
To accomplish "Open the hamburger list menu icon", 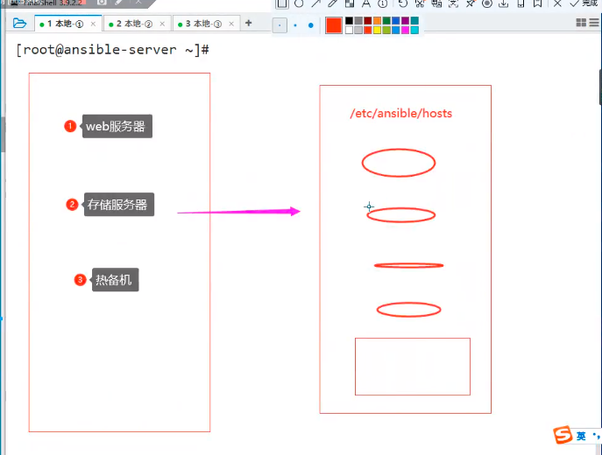I will (x=595, y=23).
